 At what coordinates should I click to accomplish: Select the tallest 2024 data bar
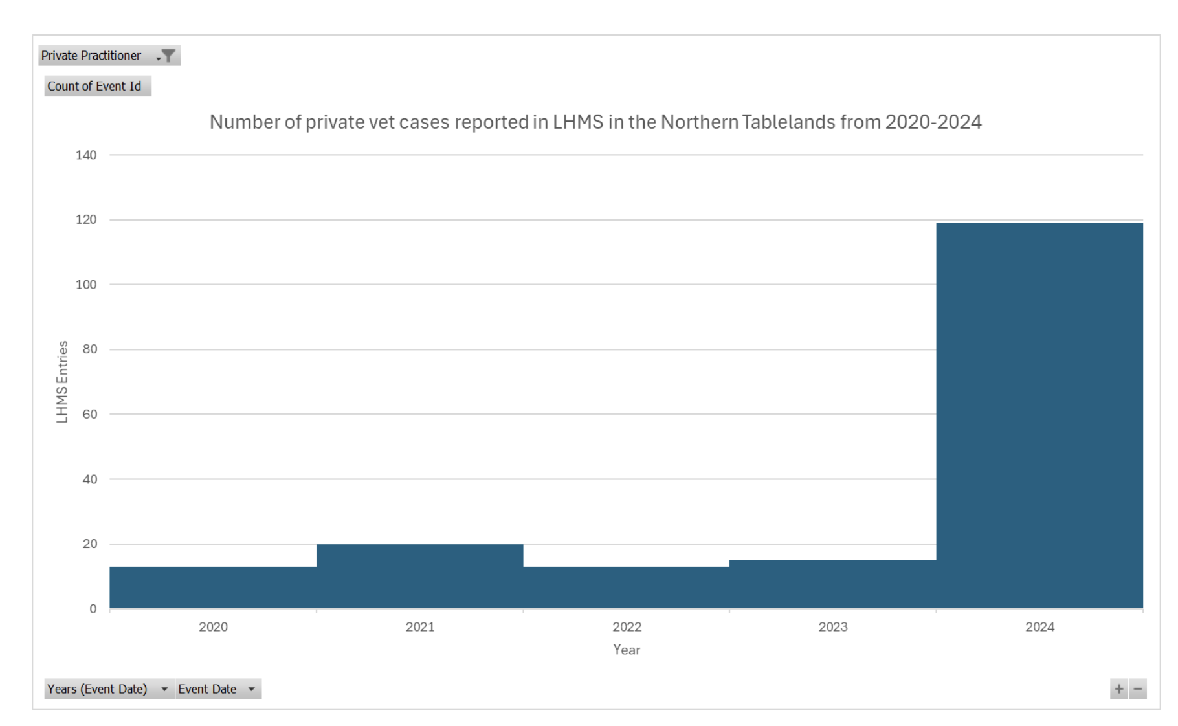point(1039,414)
